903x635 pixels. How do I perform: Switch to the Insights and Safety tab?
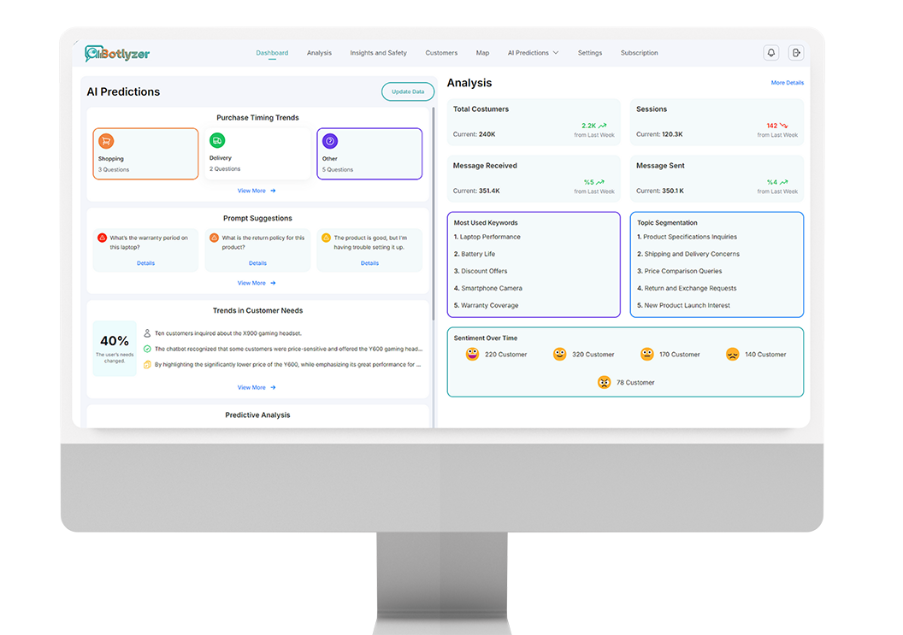(378, 53)
